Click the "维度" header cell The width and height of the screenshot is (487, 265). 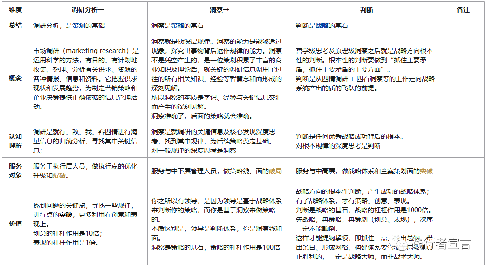(x=15, y=10)
